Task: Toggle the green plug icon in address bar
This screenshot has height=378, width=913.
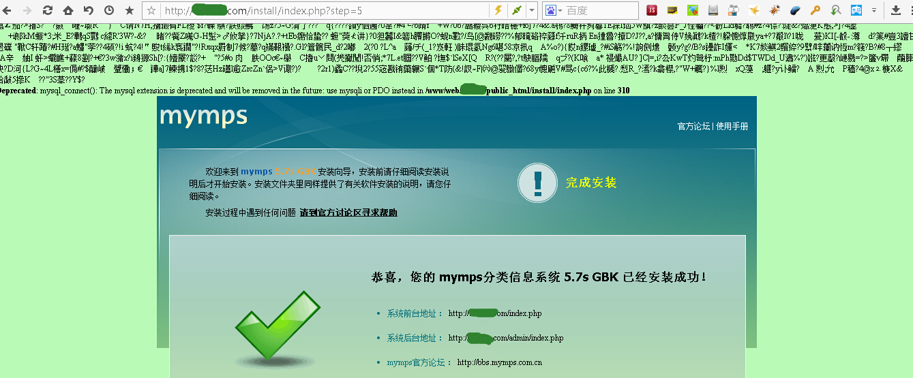Action: [517, 10]
